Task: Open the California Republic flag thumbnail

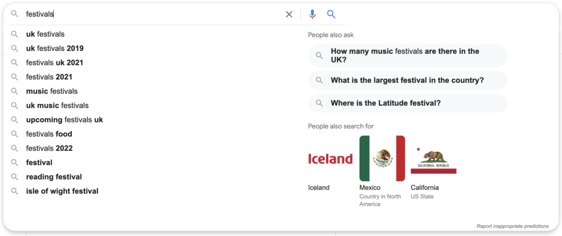Action: pyautogui.click(x=434, y=159)
